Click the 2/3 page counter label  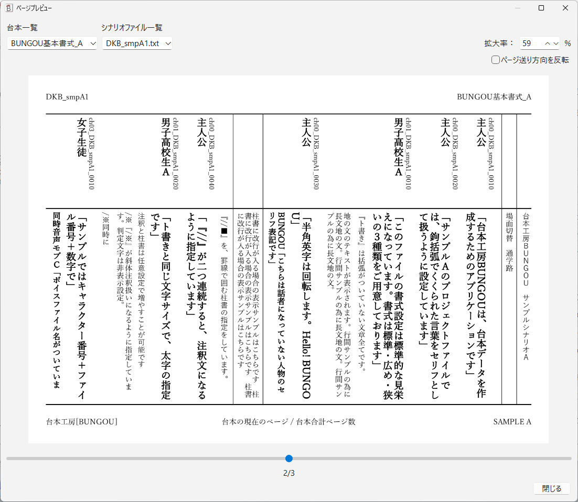pyautogui.click(x=289, y=473)
